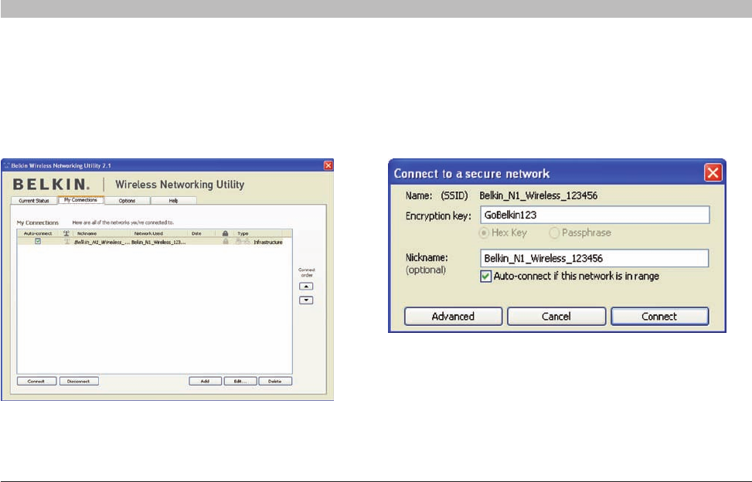Click the Add button

click(x=206, y=382)
